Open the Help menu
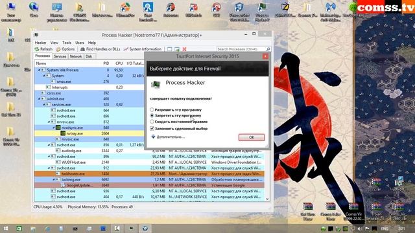 92,43
